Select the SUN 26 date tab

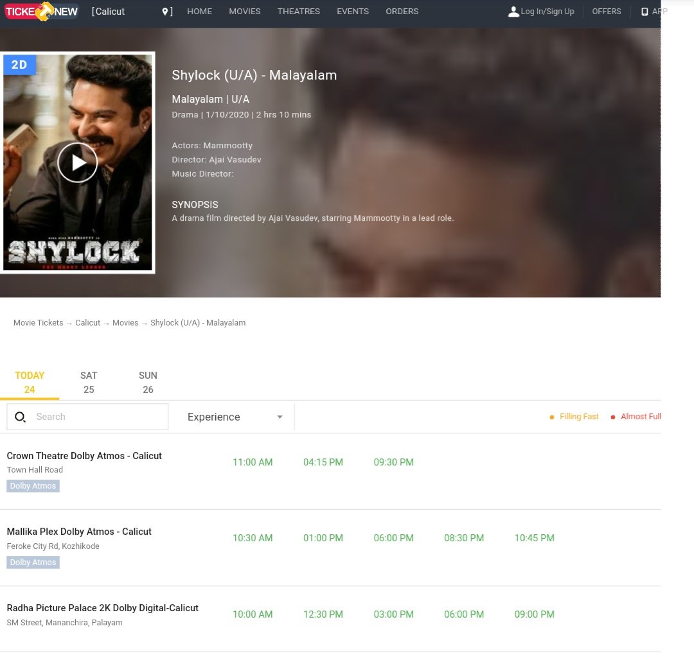[x=148, y=383]
